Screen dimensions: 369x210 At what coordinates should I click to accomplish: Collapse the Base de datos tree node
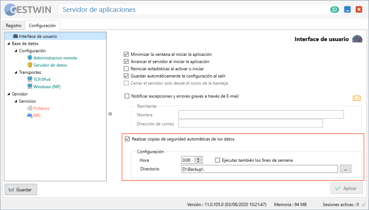(x=8, y=43)
